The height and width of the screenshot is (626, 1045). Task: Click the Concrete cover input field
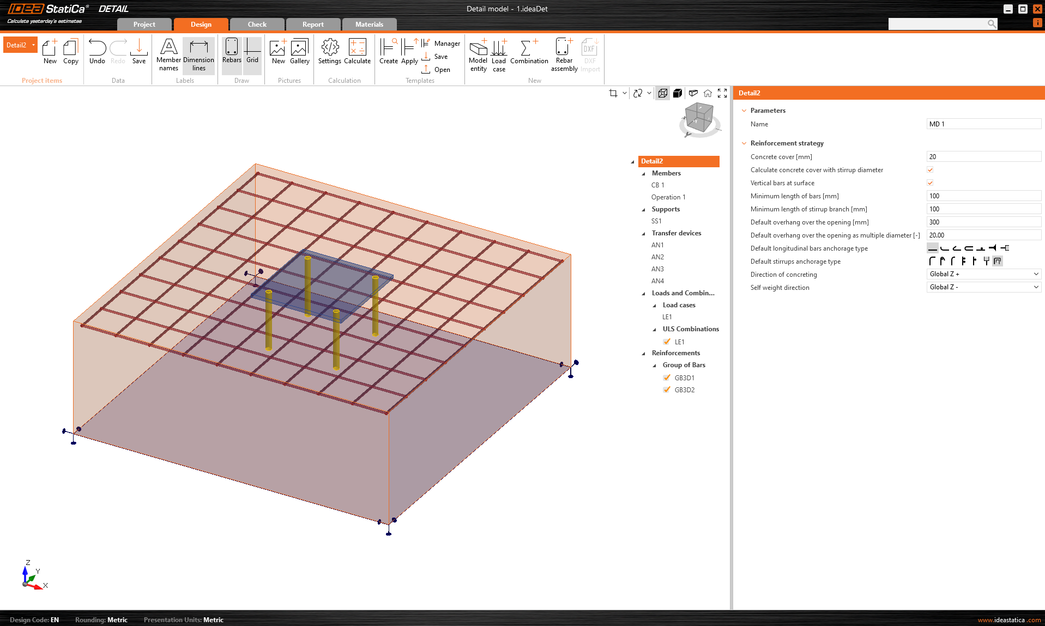pos(983,157)
